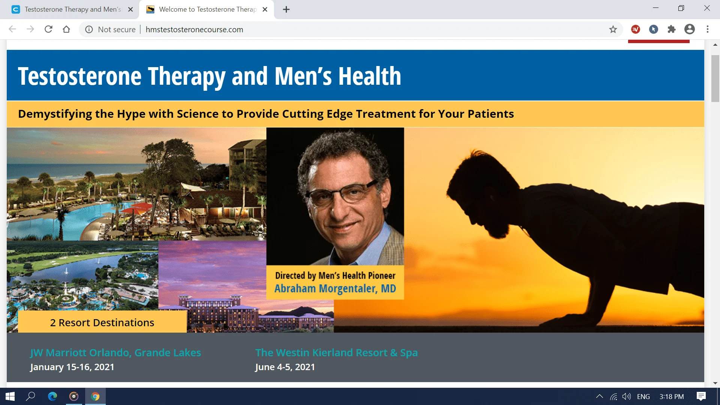Switch to the 'Testosterone Therapy and Men's' tab

(x=69, y=9)
